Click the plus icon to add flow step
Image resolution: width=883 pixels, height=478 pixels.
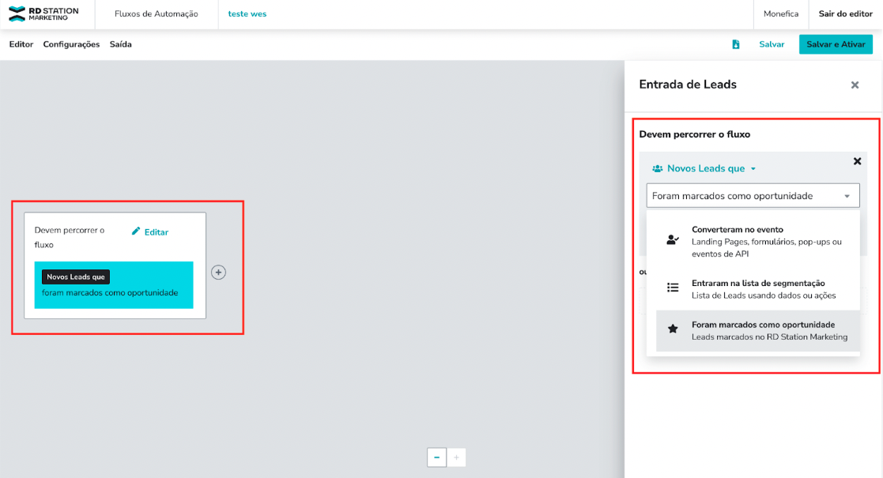pyautogui.click(x=219, y=272)
